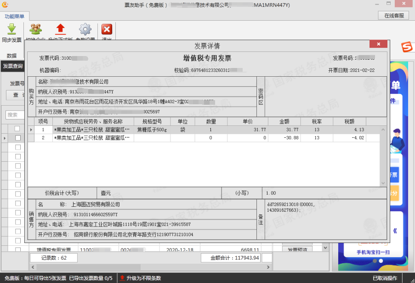Viewport: 415px width, 283px height.
Task: Click the 单价 column header
Action: point(247,121)
